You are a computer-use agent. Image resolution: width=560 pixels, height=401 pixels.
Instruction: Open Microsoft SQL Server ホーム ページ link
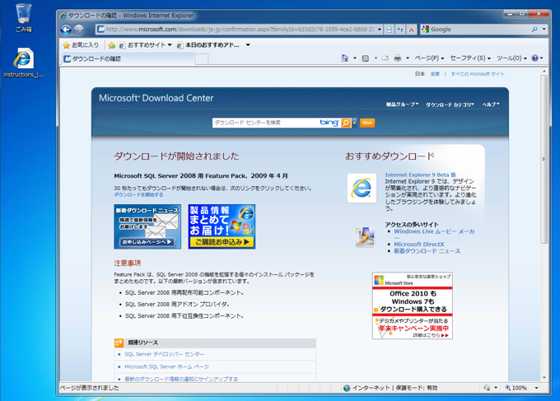coord(167,366)
